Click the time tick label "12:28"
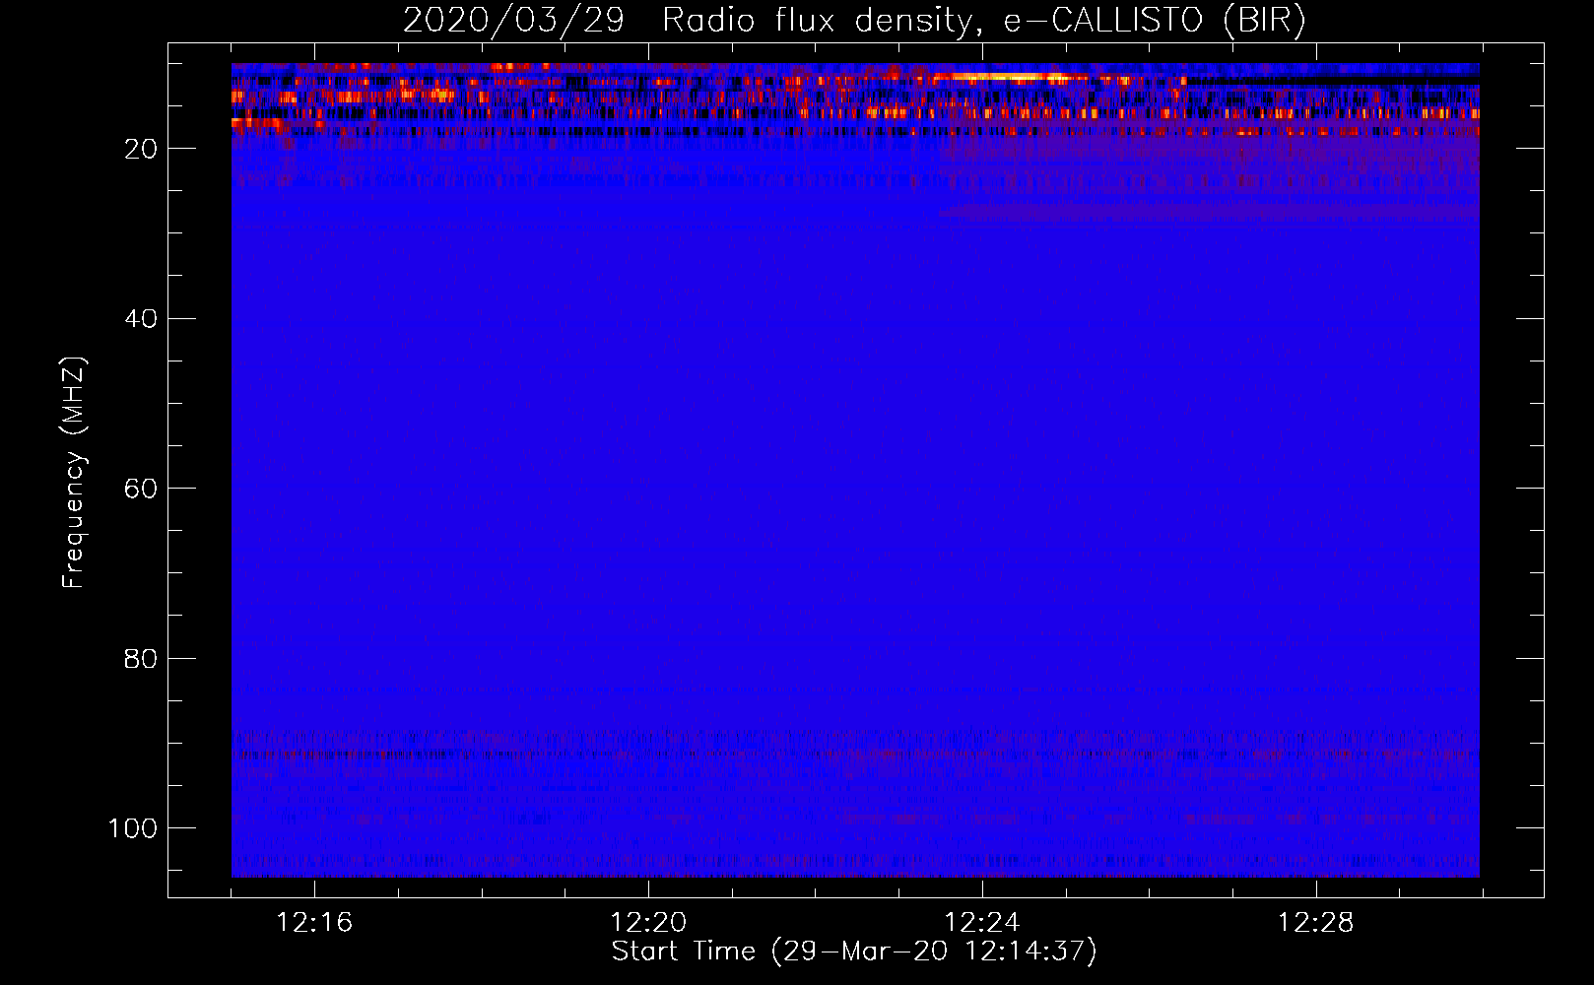The height and width of the screenshot is (985, 1594). (x=1316, y=923)
